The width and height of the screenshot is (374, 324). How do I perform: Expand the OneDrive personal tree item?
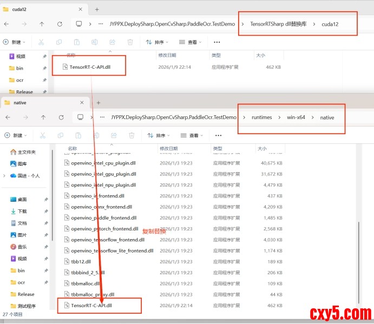(5, 175)
